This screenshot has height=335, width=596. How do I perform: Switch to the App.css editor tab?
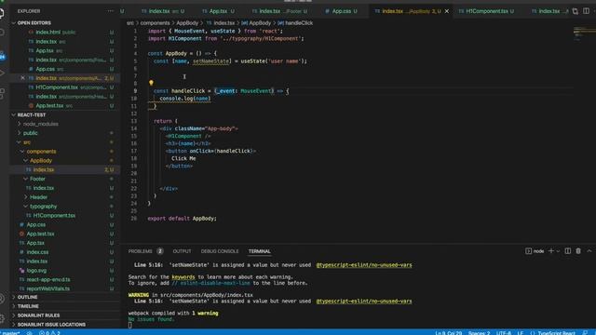(x=342, y=11)
